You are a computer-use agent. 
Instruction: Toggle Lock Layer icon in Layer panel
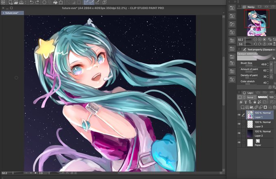click(255, 102)
